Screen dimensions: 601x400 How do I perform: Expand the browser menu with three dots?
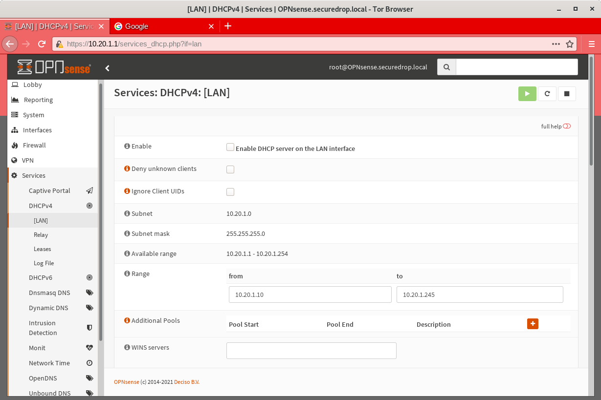pyautogui.click(x=556, y=43)
